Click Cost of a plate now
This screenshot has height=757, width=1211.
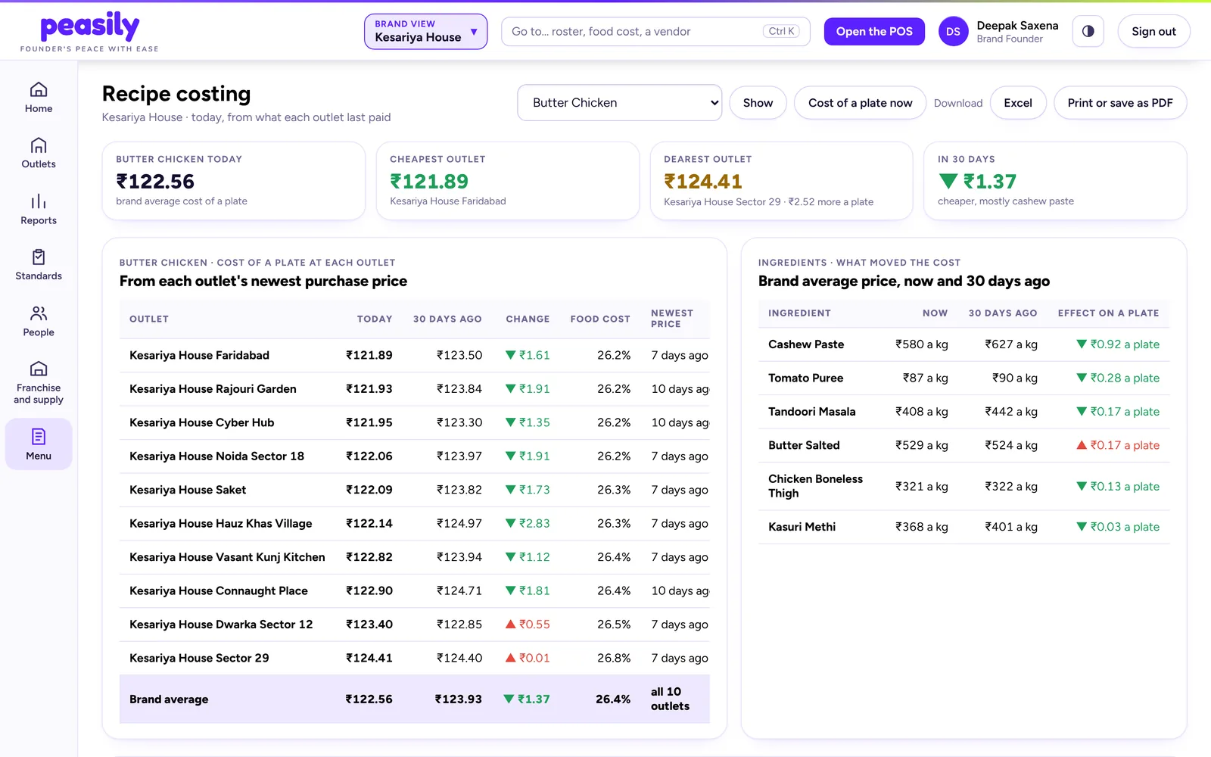(x=860, y=103)
